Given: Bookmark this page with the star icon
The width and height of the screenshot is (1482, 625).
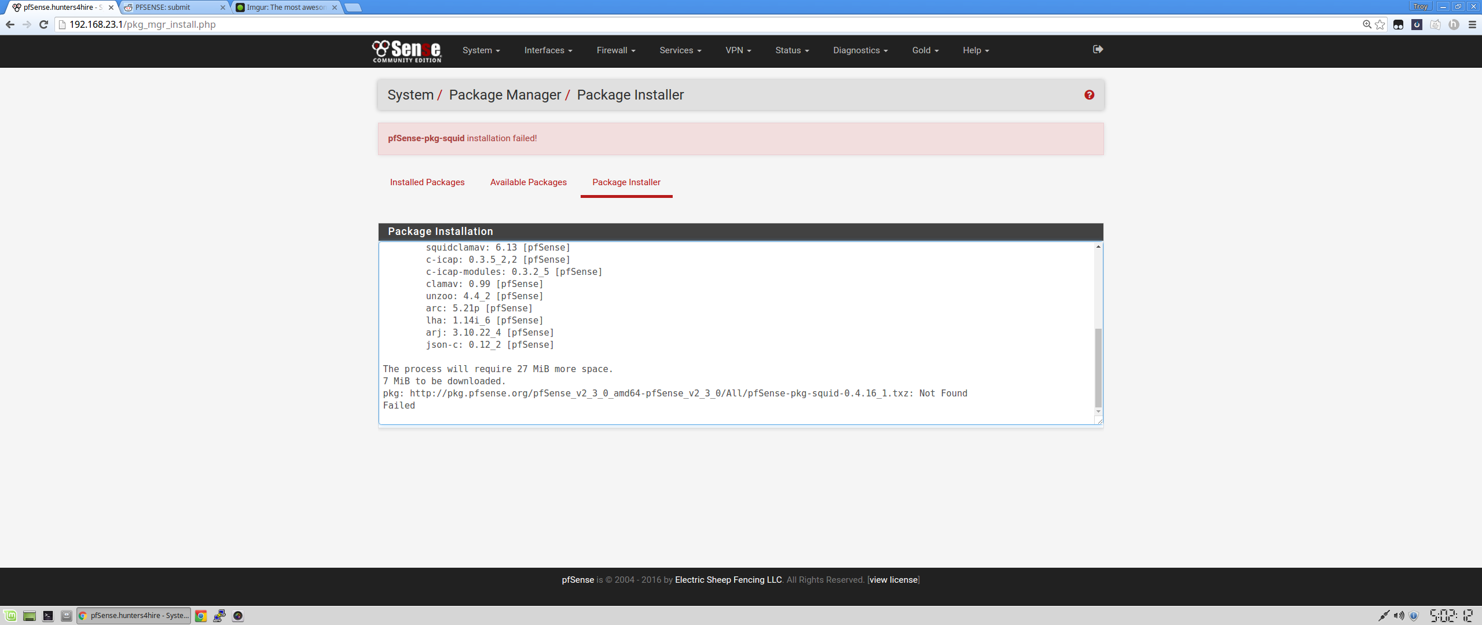Looking at the screenshot, I should coord(1380,24).
